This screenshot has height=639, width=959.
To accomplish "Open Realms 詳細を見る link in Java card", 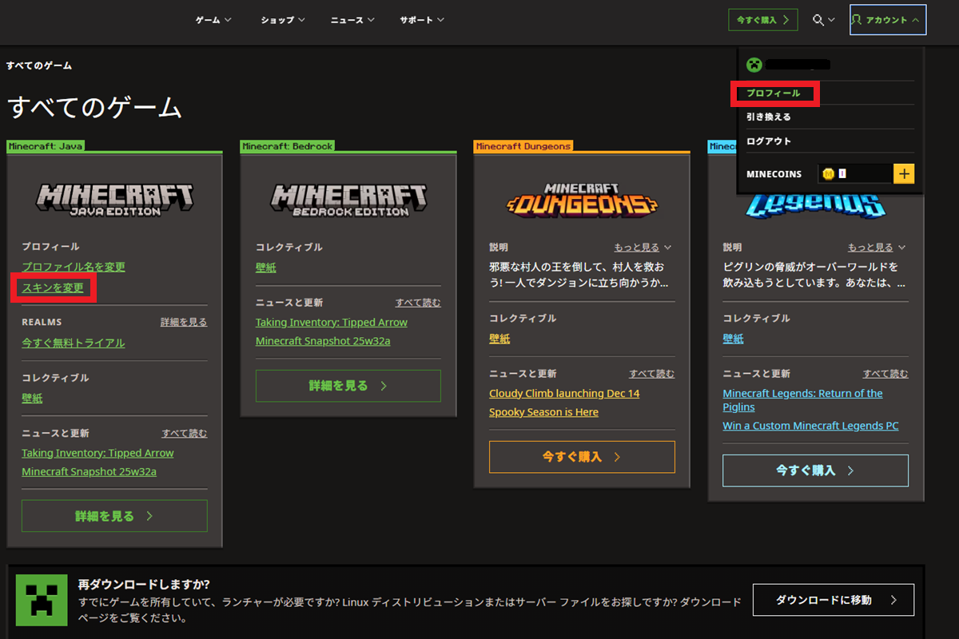I will 184,322.
